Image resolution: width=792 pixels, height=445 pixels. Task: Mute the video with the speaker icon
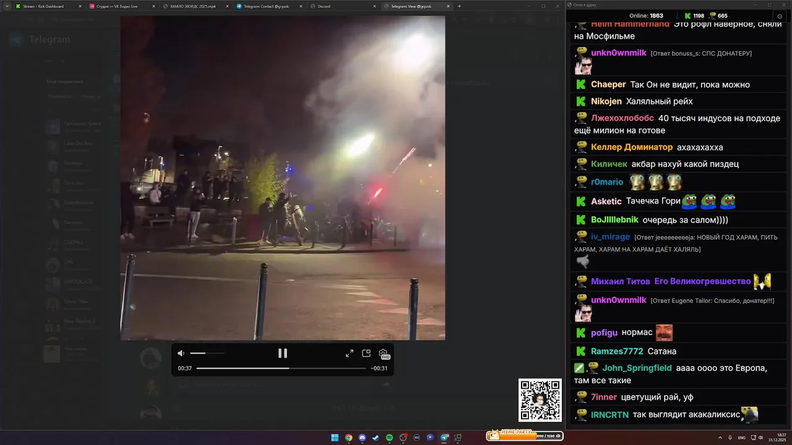pyautogui.click(x=181, y=353)
